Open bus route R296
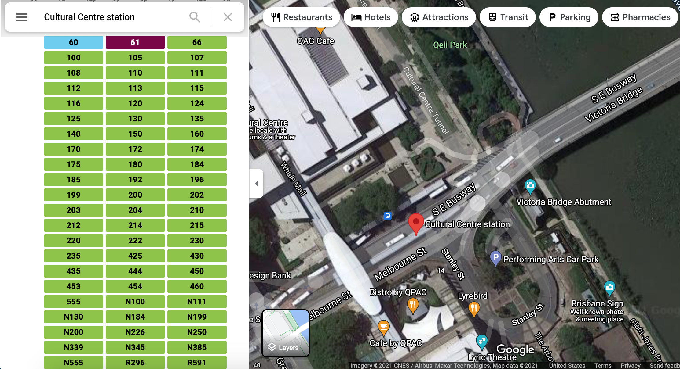The image size is (680, 369). pos(135,363)
